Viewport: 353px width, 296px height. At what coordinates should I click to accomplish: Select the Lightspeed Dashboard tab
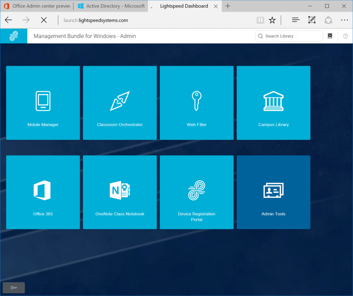(x=184, y=6)
